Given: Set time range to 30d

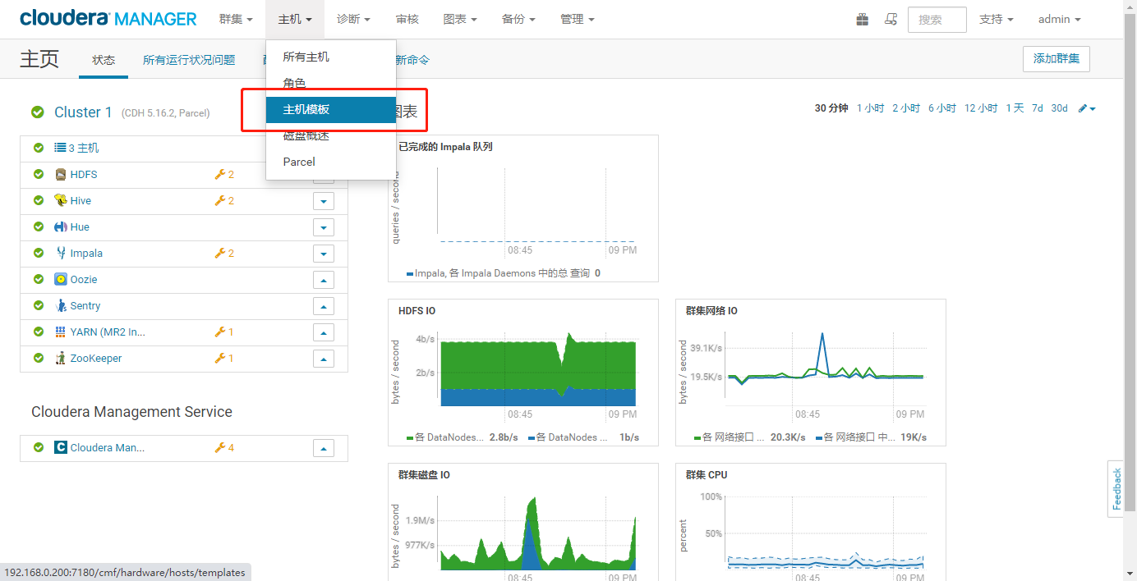Looking at the screenshot, I should pyautogui.click(x=1059, y=108).
